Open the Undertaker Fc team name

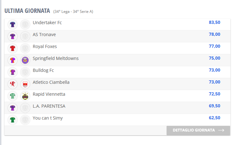coord(47,23)
